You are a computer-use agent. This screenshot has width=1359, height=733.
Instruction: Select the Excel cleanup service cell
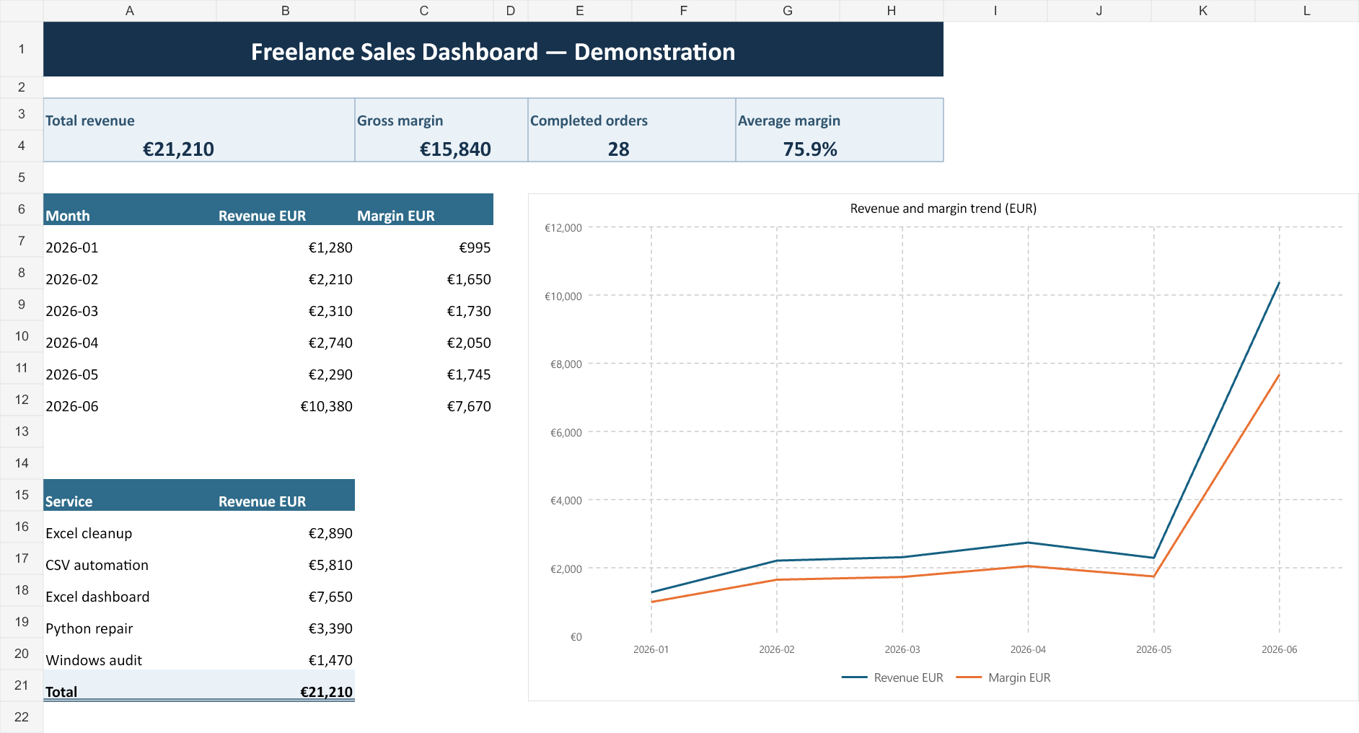[130, 527]
